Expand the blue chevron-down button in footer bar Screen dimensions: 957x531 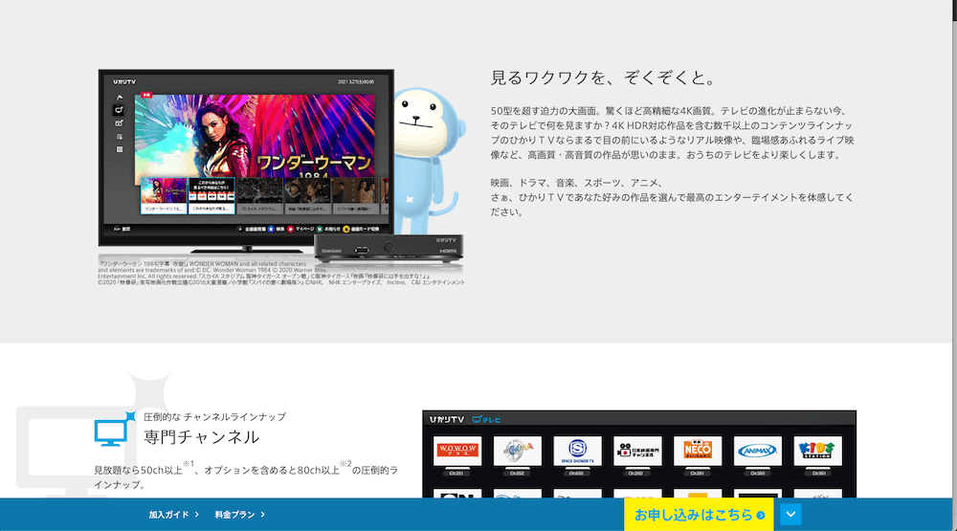click(790, 514)
